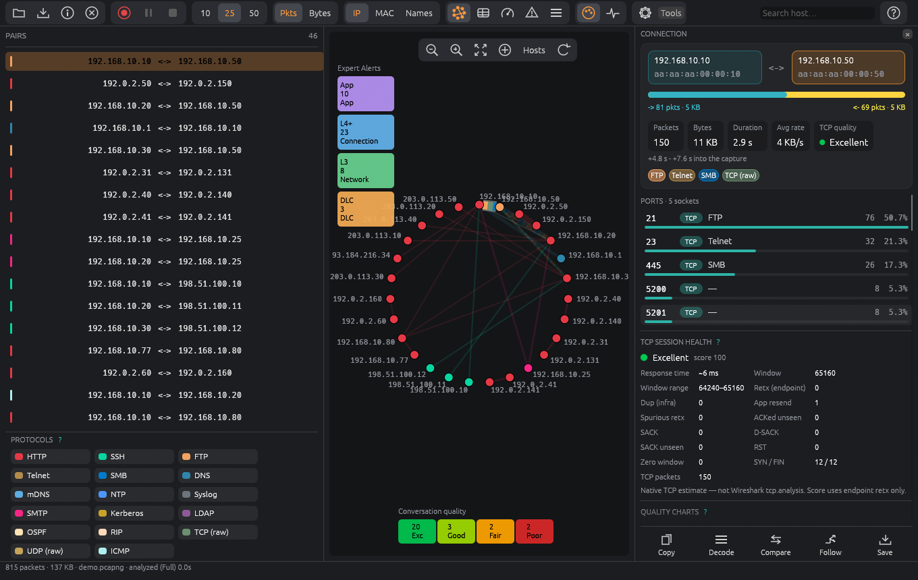Open the warning triangle alerts view
Image resolution: width=918 pixels, height=580 pixels.
pyautogui.click(x=532, y=13)
